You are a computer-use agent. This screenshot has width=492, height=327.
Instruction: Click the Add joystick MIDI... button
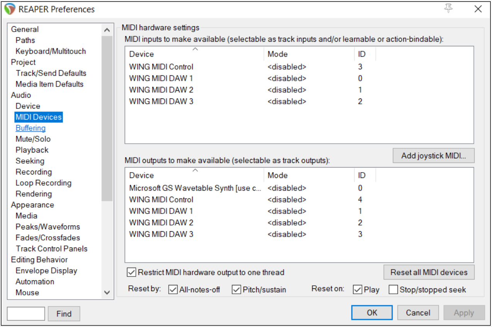pos(433,156)
